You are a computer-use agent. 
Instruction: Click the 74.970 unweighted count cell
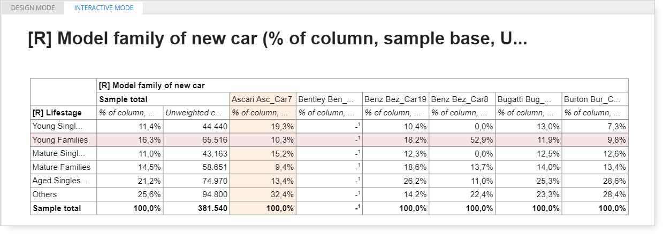(196, 181)
